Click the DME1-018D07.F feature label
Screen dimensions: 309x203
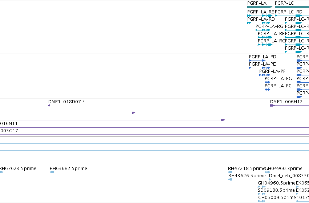pyautogui.click(x=66, y=102)
